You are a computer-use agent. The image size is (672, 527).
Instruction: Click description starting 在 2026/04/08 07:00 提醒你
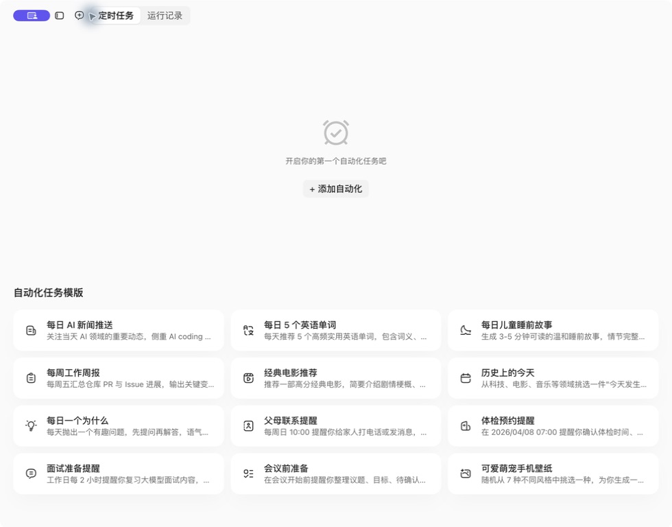click(562, 432)
